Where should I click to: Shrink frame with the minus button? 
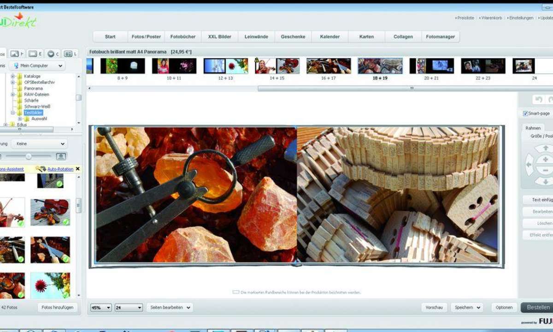pyautogui.click(x=546, y=170)
